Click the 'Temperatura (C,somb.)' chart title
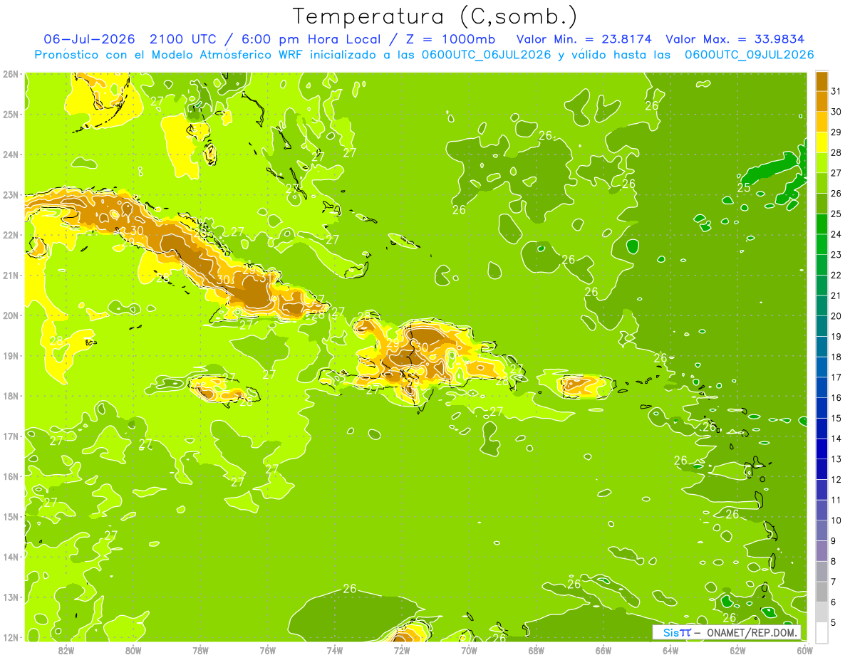Image resolution: width=855 pixels, height=660 pixels. pyautogui.click(x=435, y=16)
